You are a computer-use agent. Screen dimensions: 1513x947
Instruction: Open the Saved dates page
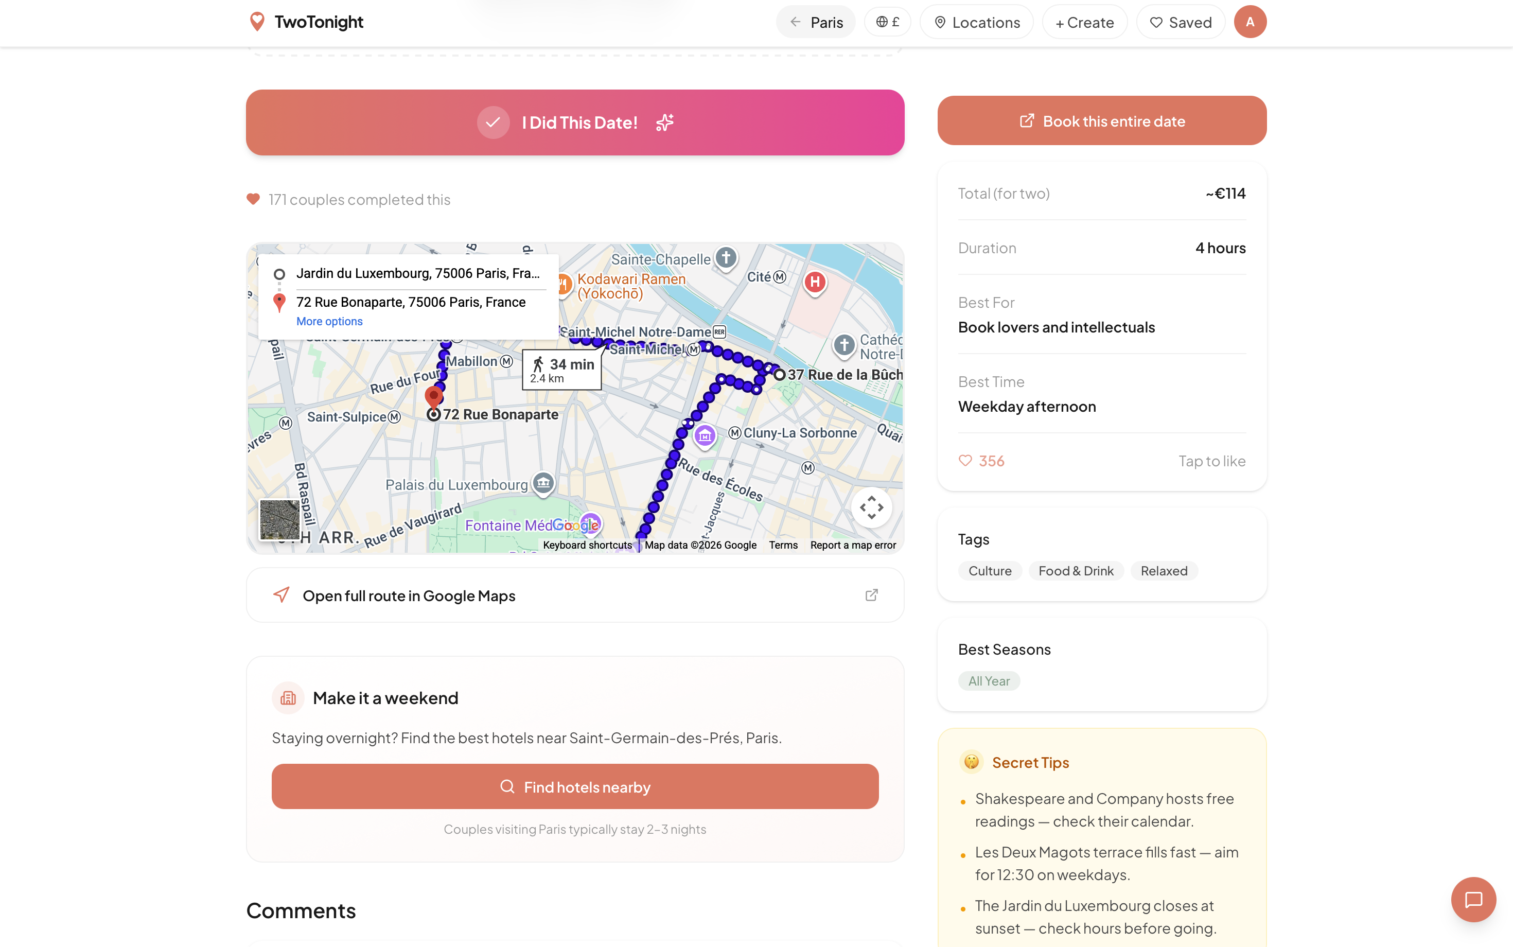coord(1181,23)
